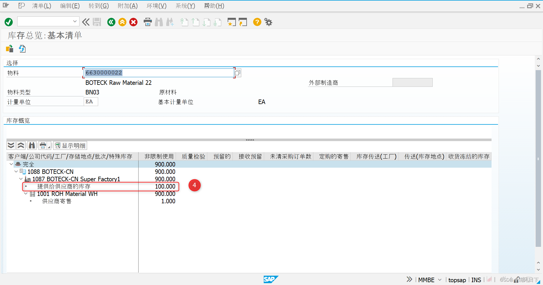Click the 物料 material input field
Image resolution: width=543 pixels, height=285 pixels.
(159, 73)
